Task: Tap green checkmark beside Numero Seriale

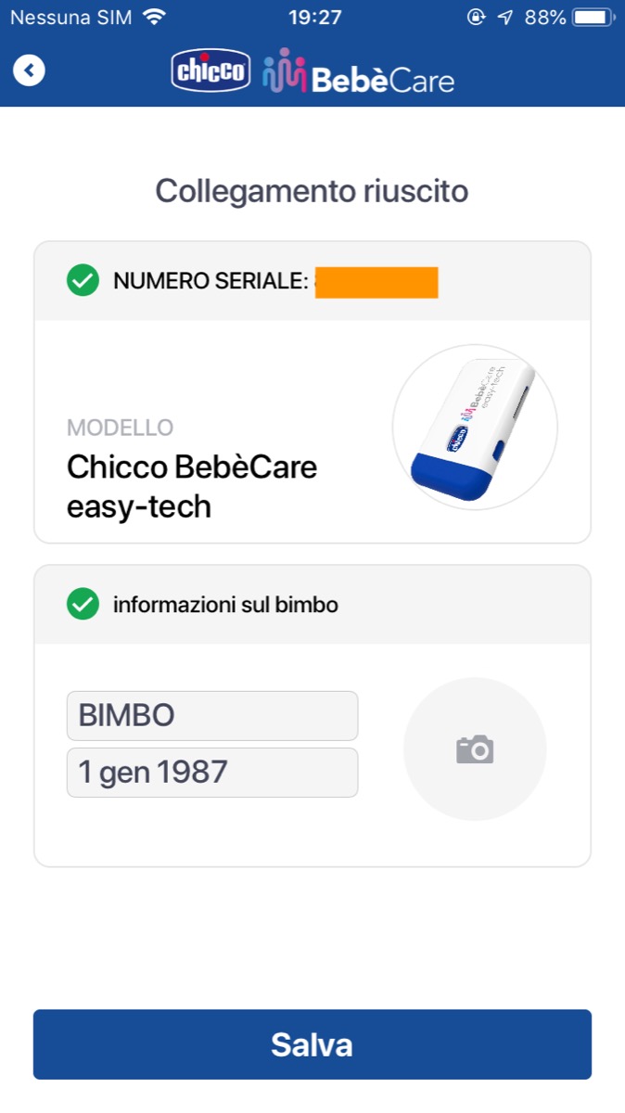Action: point(83,281)
